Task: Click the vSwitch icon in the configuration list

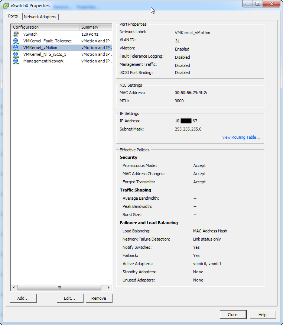Action: tap(16, 34)
